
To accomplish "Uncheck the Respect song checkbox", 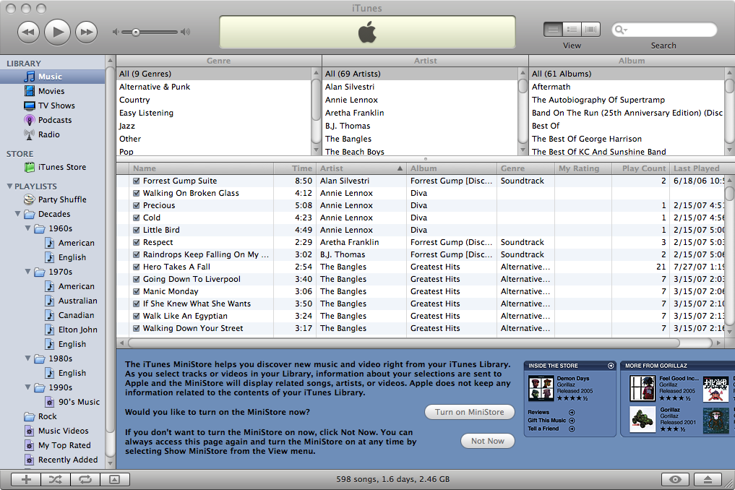I will (137, 242).
